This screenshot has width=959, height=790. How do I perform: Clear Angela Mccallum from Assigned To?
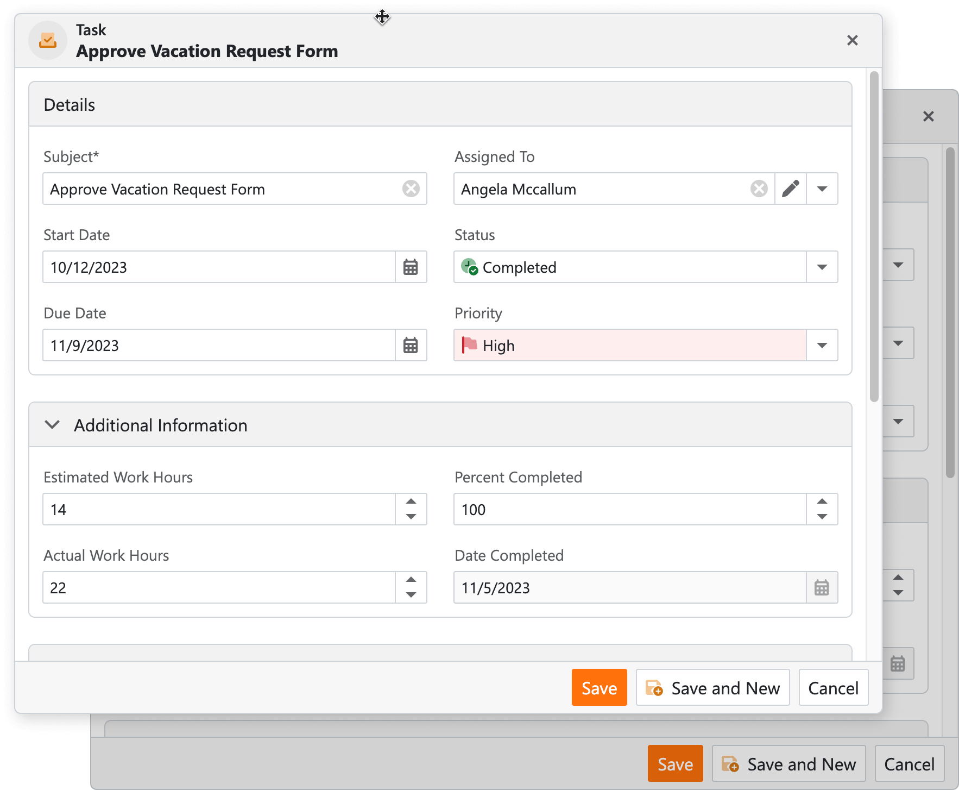click(759, 189)
